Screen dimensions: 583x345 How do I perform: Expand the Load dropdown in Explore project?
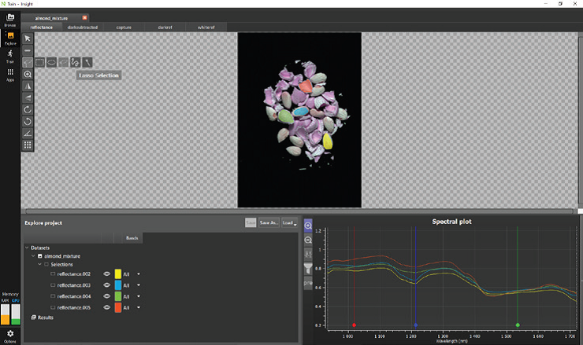289,222
